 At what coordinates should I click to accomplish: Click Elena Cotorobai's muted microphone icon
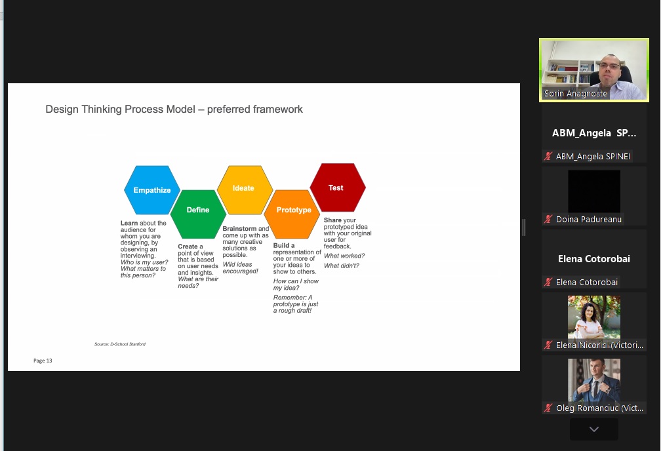point(548,282)
